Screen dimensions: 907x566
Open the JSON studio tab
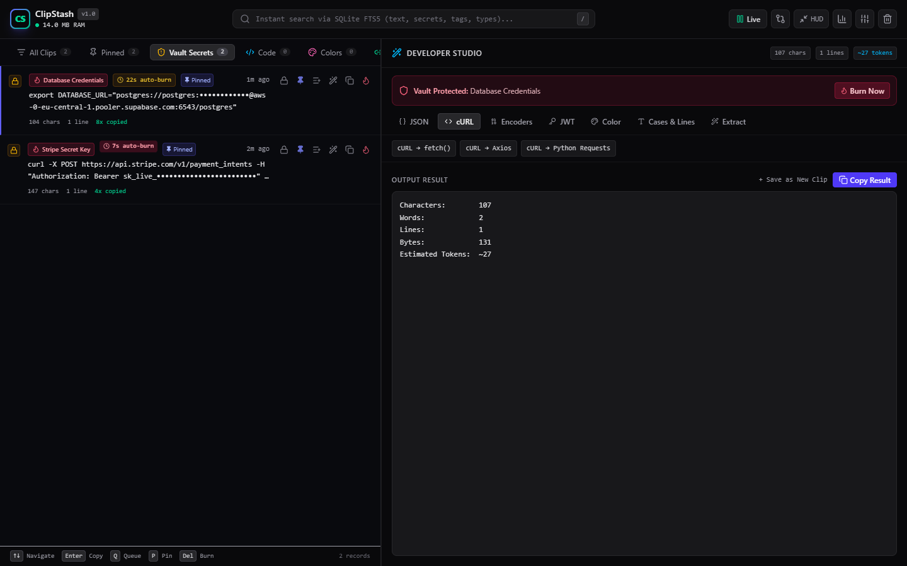coord(414,121)
